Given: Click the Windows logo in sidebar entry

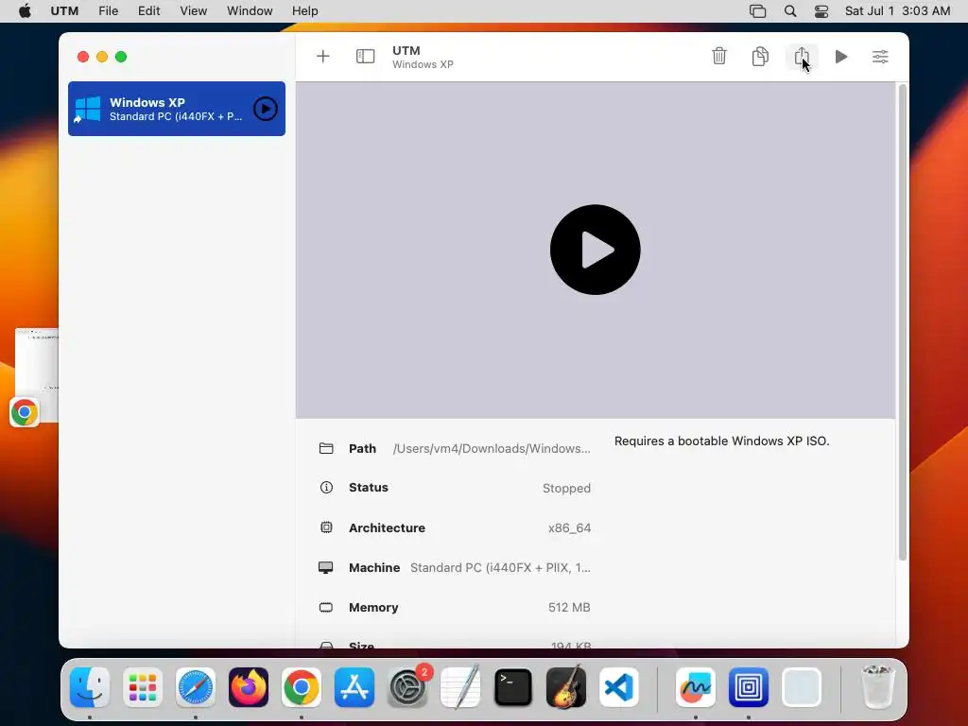Looking at the screenshot, I should (88, 109).
